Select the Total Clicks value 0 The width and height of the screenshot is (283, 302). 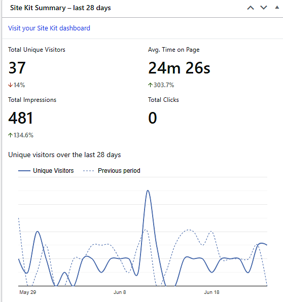coord(153,118)
